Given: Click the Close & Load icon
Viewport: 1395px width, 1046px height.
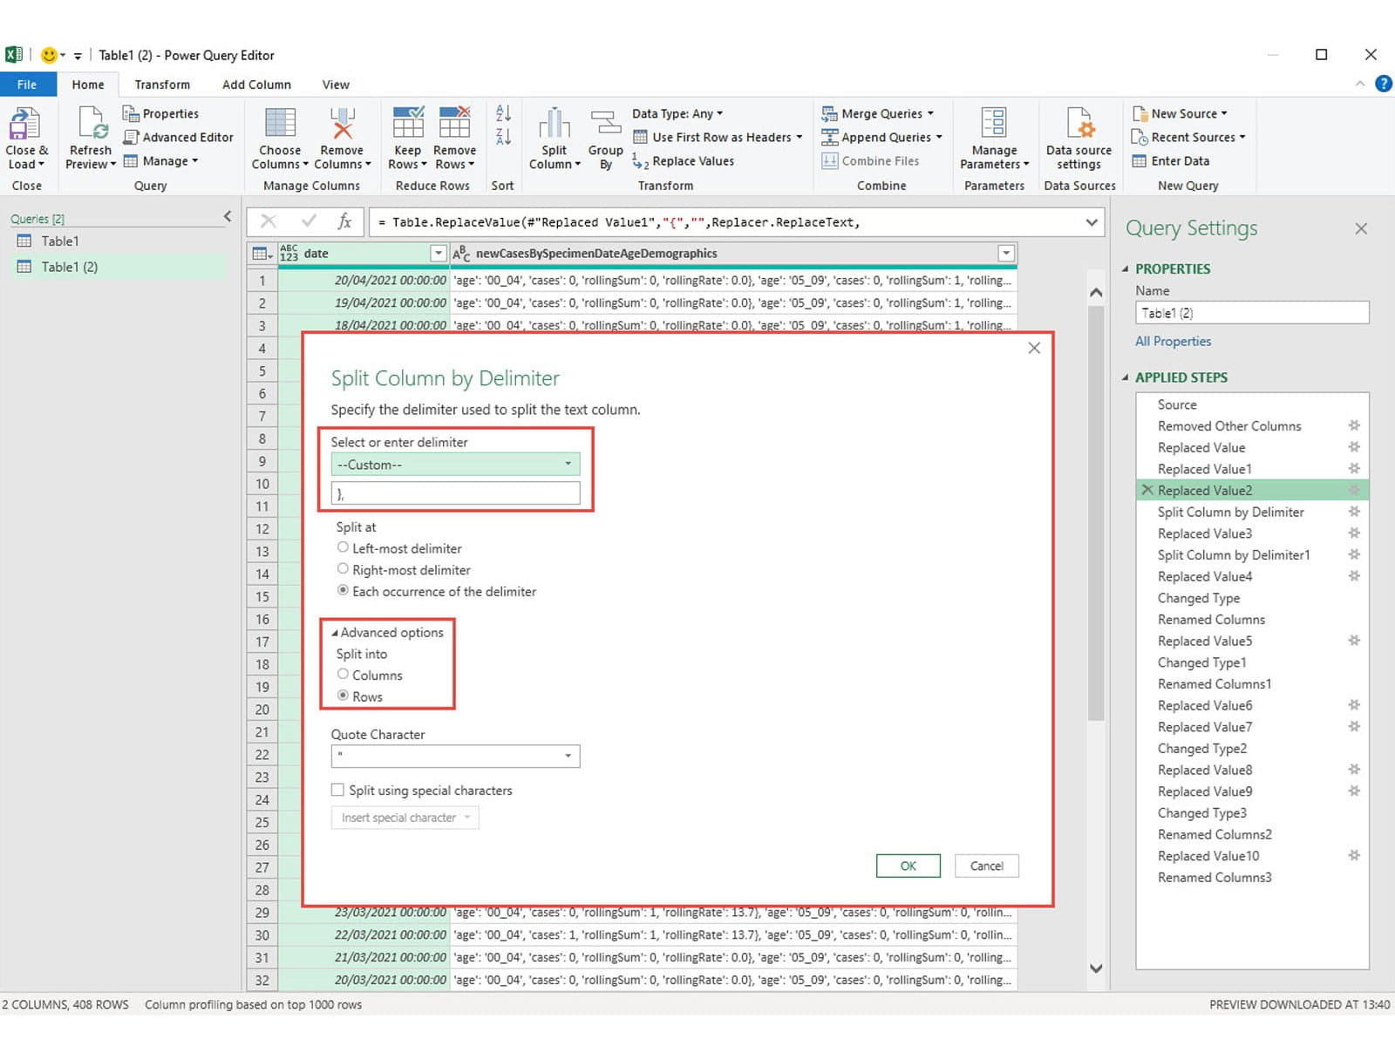Looking at the screenshot, I should pos(24,125).
